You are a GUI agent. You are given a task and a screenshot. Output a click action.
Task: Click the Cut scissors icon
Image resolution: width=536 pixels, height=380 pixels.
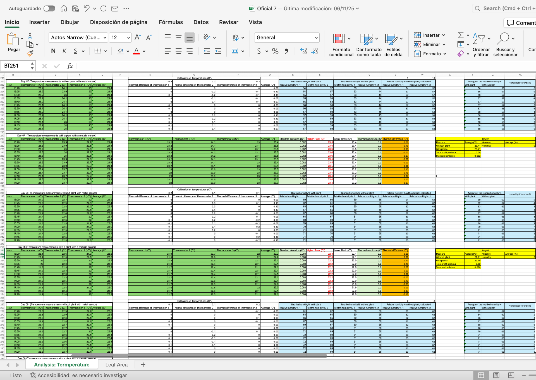pyautogui.click(x=30, y=35)
